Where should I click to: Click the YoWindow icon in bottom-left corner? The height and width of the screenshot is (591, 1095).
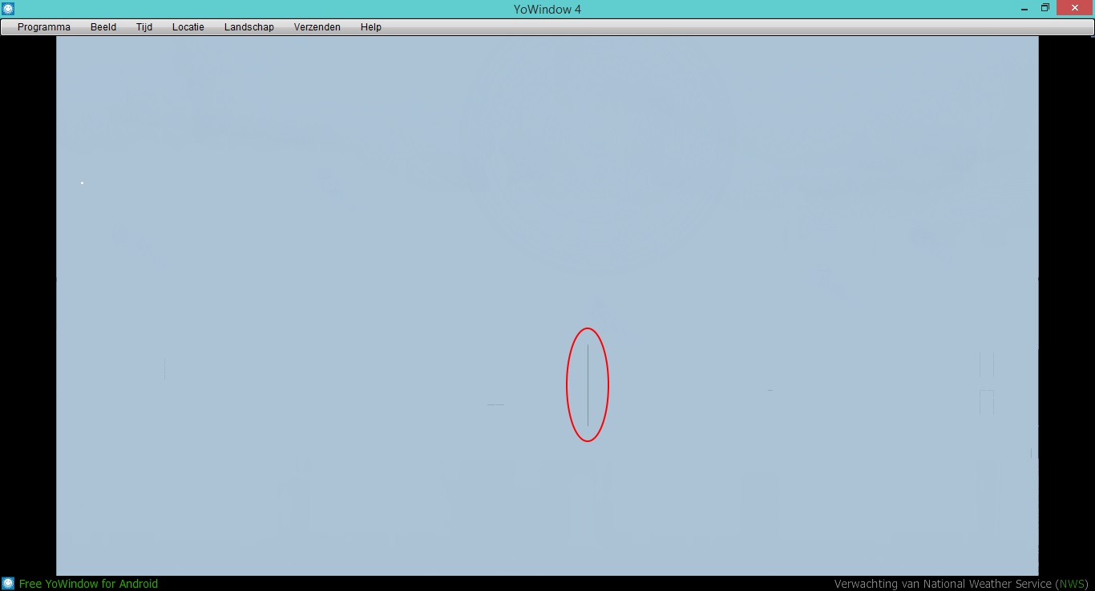point(8,583)
